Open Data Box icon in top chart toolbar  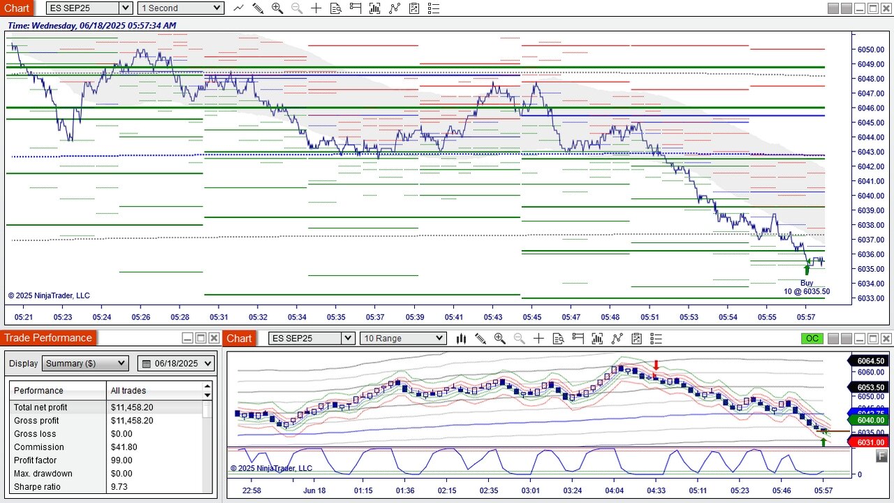click(336, 8)
